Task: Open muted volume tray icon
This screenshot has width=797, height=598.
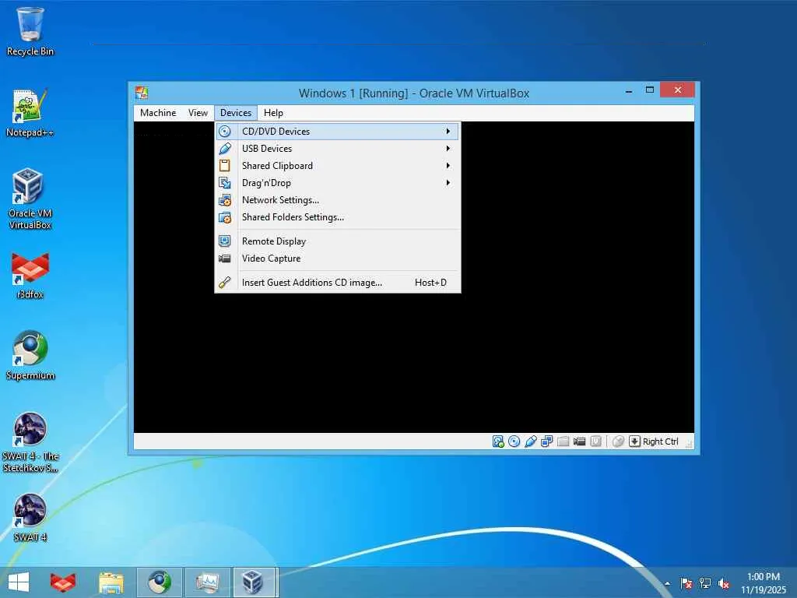Action: (724, 583)
